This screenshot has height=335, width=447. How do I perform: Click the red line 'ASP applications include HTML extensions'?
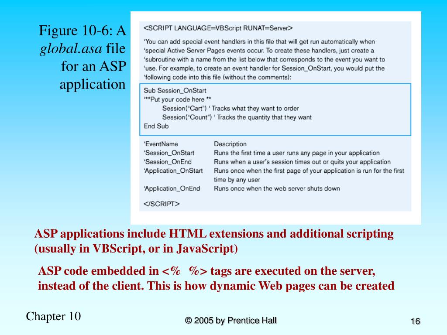point(214,234)
